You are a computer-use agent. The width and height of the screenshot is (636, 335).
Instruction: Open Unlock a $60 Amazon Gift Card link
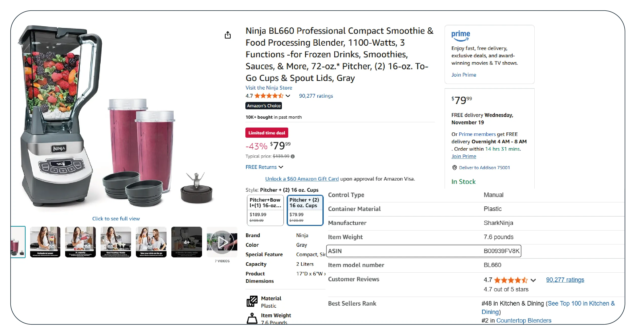[302, 179]
